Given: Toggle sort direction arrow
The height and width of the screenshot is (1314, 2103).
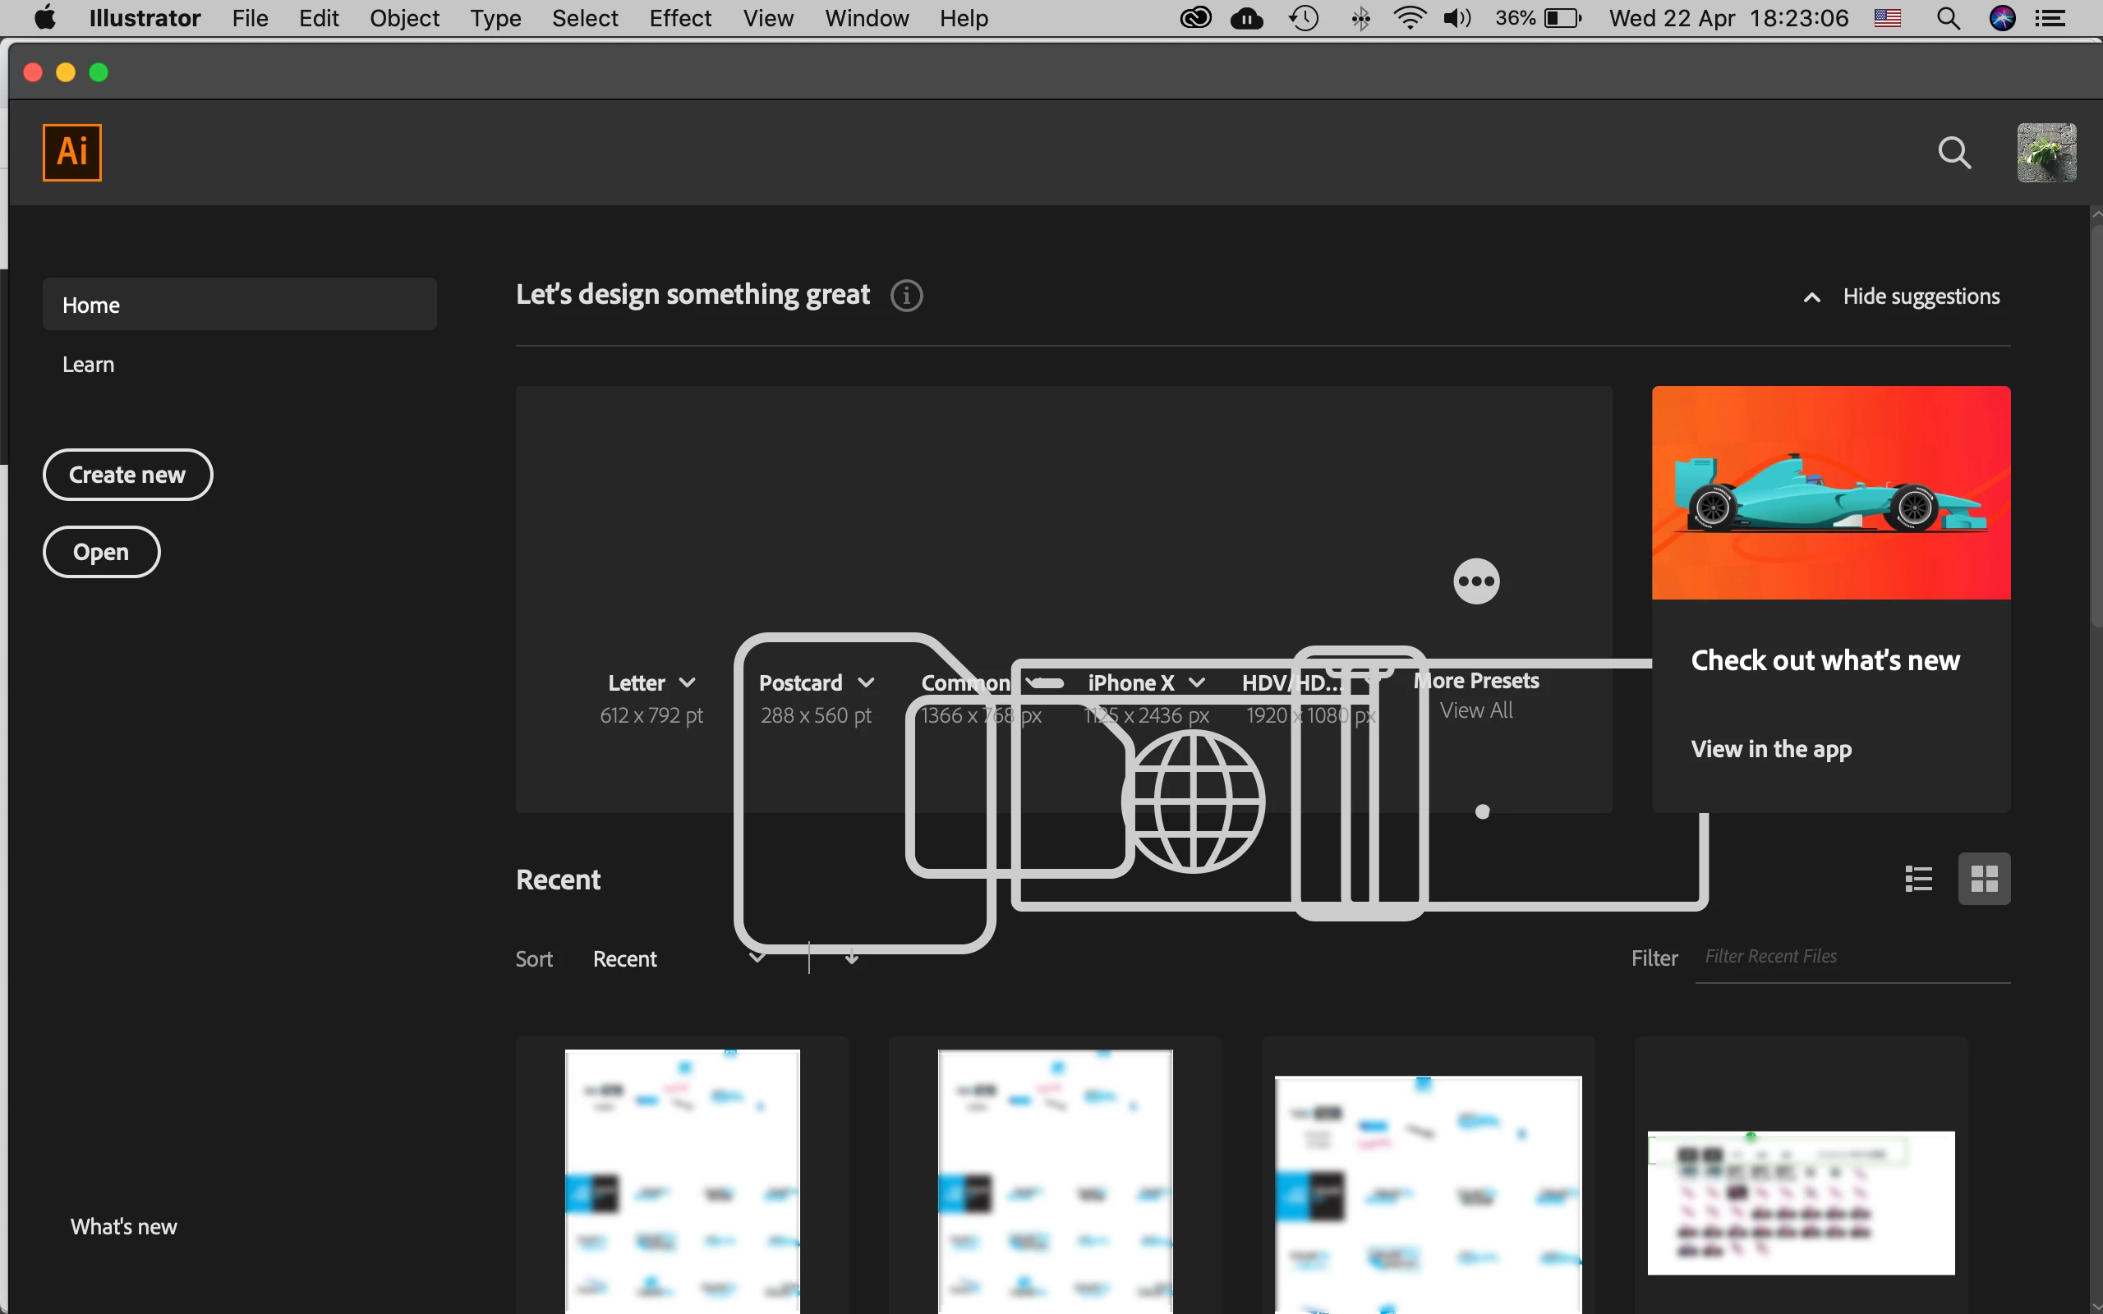Looking at the screenshot, I should [x=852, y=958].
